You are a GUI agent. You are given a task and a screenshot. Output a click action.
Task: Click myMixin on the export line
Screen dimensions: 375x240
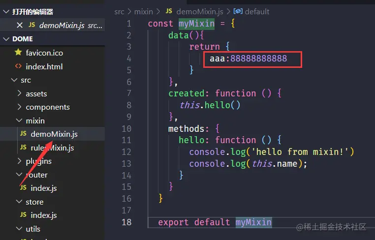253,222
